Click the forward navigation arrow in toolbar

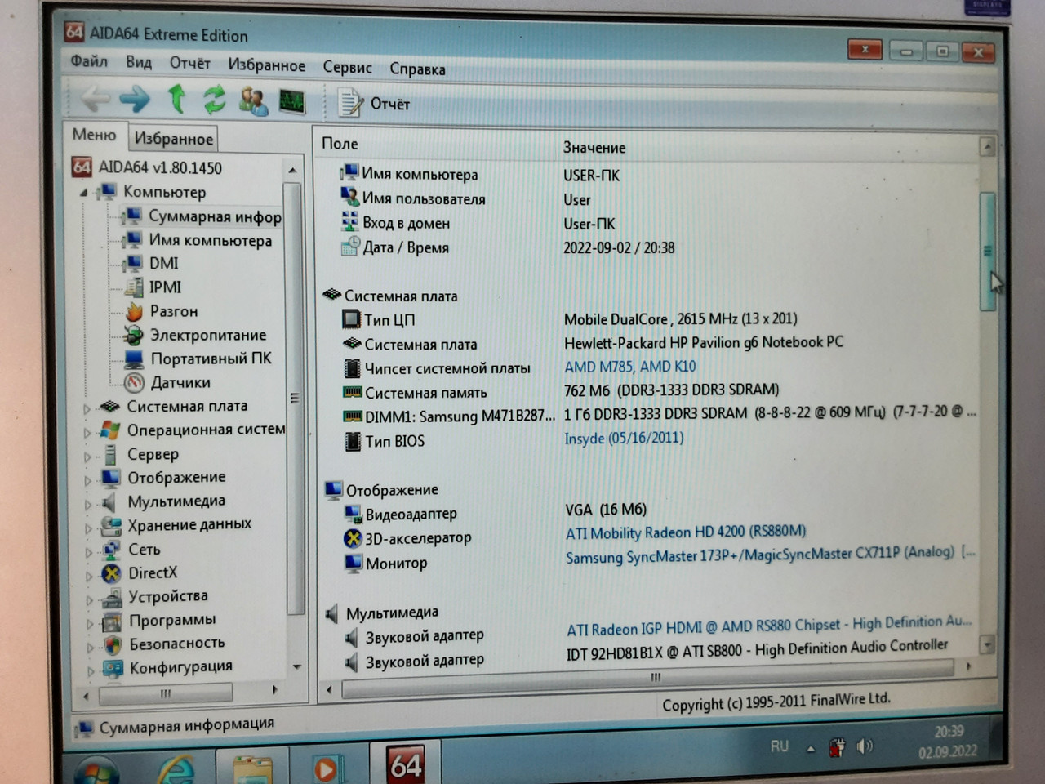click(x=135, y=100)
